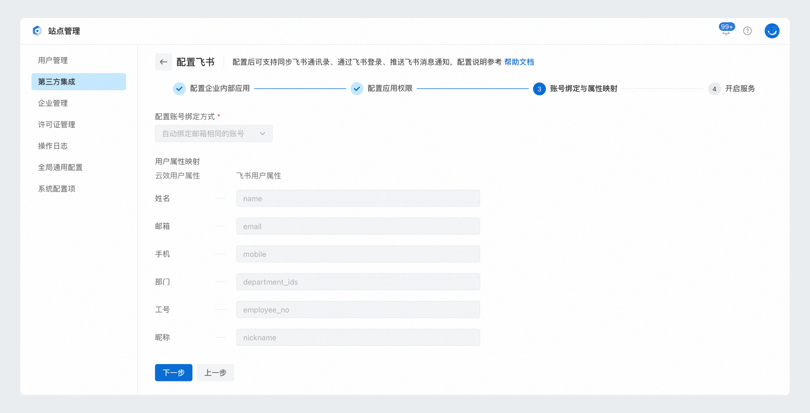Click the 手机 mobile input field

[358, 254]
